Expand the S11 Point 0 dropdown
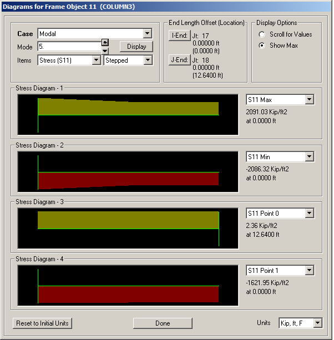The width and height of the screenshot is (334, 340). click(280, 214)
